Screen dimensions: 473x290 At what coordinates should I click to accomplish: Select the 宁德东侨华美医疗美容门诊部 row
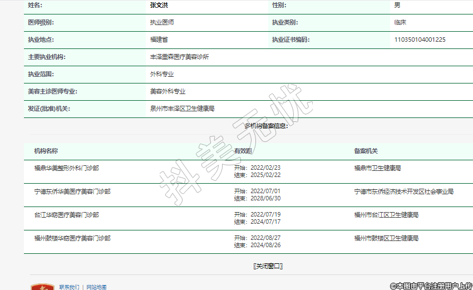pos(72,191)
